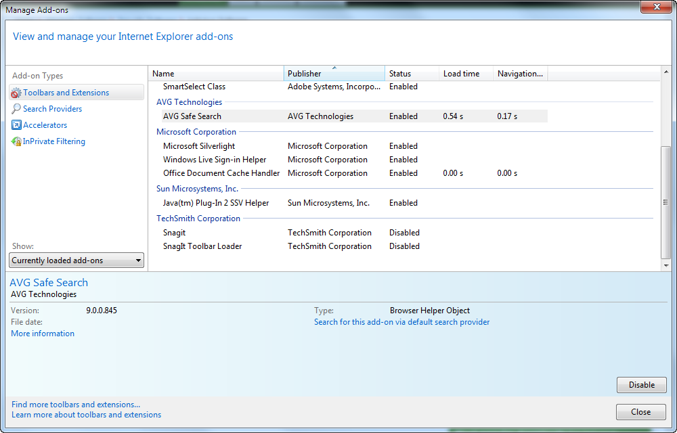The height and width of the screenshot is (433, 677).
Task: Click the Sun Microsystems, Inc. group header
Action: pos(197,189)
